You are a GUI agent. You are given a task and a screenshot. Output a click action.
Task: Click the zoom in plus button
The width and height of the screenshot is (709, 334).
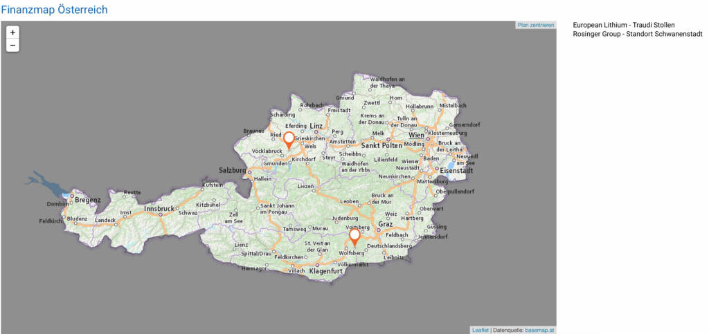click(12, 32)
